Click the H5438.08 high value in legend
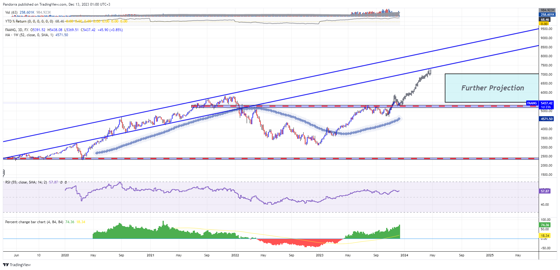Image resolution: width=560 pixels, height=270 pixels. click(x=55, y=30)
